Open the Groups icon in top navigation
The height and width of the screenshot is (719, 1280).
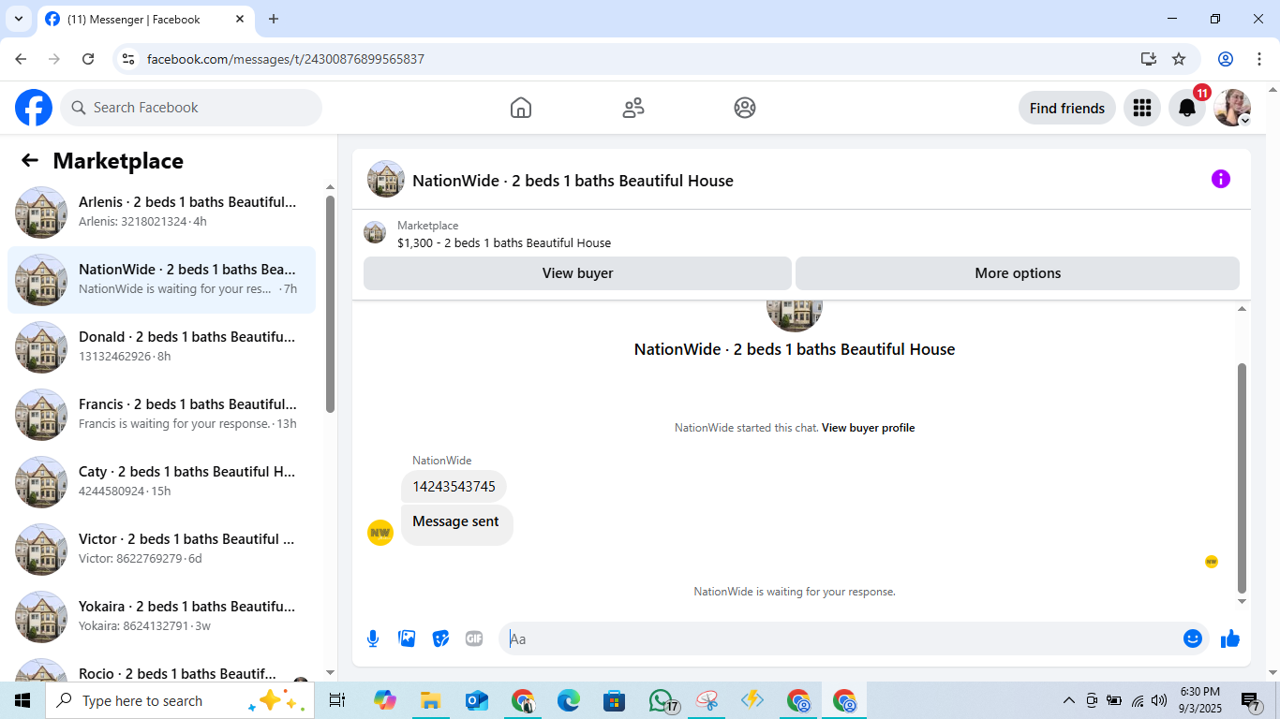click(745, 108)
